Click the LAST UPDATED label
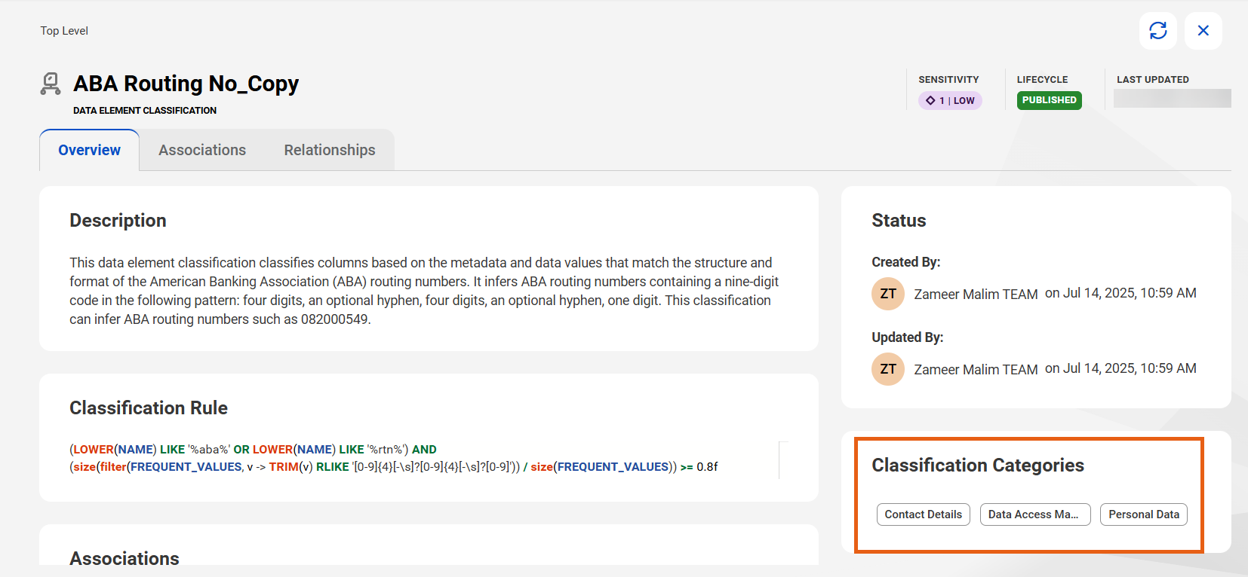The width and height of the screenshot is (1248, 577). (1152, 79)
